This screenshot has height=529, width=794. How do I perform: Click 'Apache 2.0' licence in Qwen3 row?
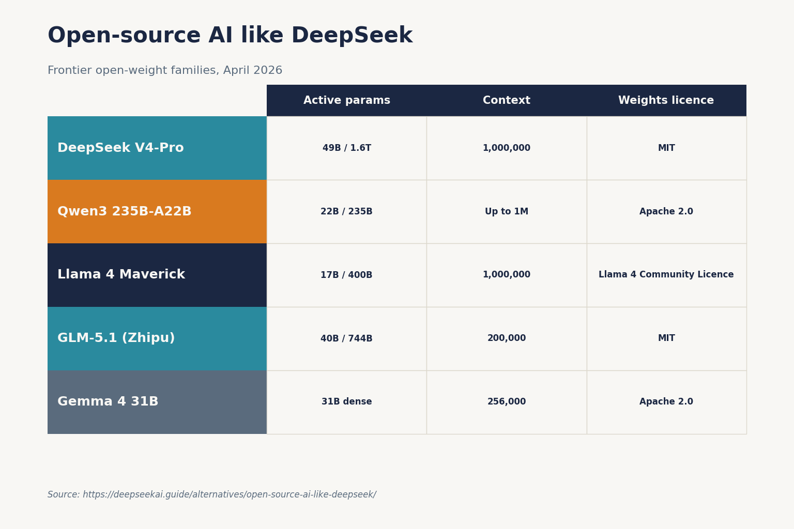[x=666, y=212]
